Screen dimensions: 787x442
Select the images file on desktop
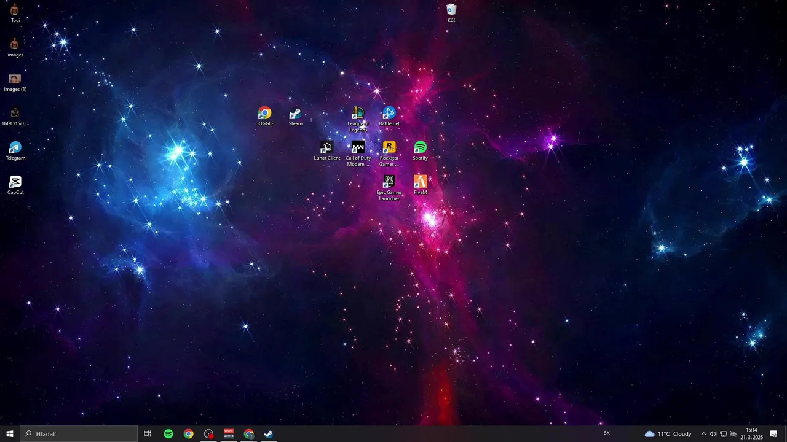pyautogui.click(x=15, y=47)
